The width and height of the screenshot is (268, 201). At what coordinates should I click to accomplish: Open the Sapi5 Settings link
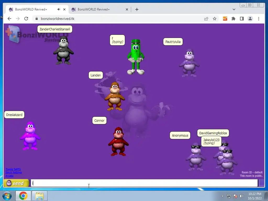[14, 172]
